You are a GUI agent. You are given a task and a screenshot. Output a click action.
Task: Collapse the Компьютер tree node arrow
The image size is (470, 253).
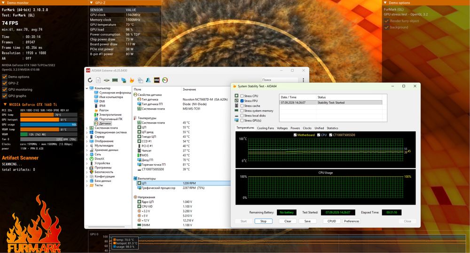tap(87, 88)
